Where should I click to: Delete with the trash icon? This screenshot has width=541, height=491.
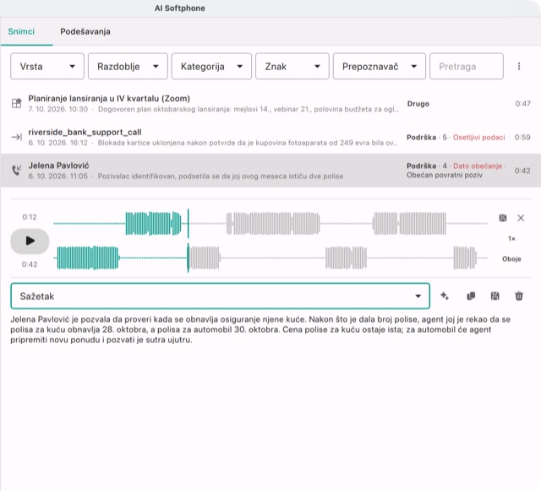519,296
